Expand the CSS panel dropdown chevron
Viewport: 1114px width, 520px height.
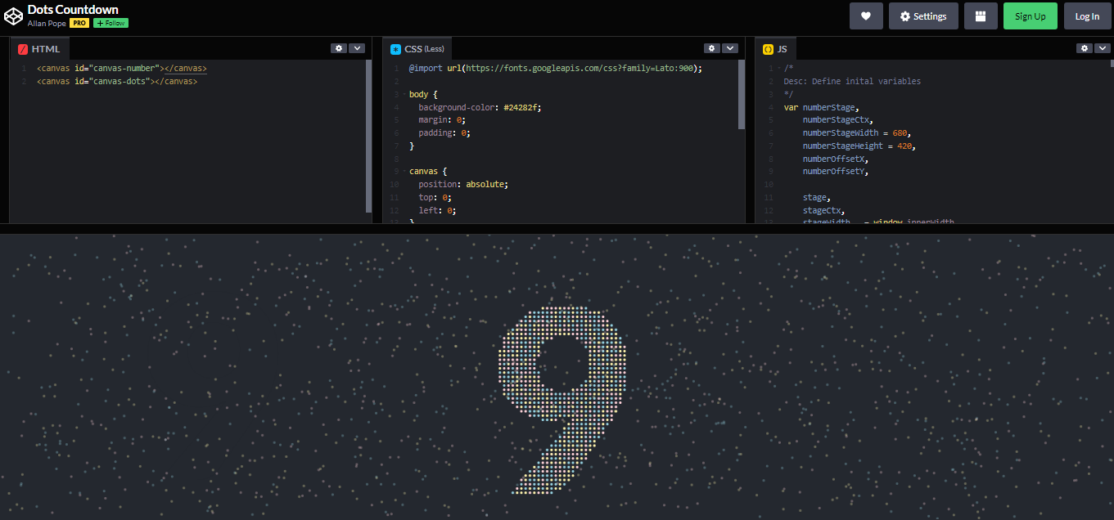(730, 47)
